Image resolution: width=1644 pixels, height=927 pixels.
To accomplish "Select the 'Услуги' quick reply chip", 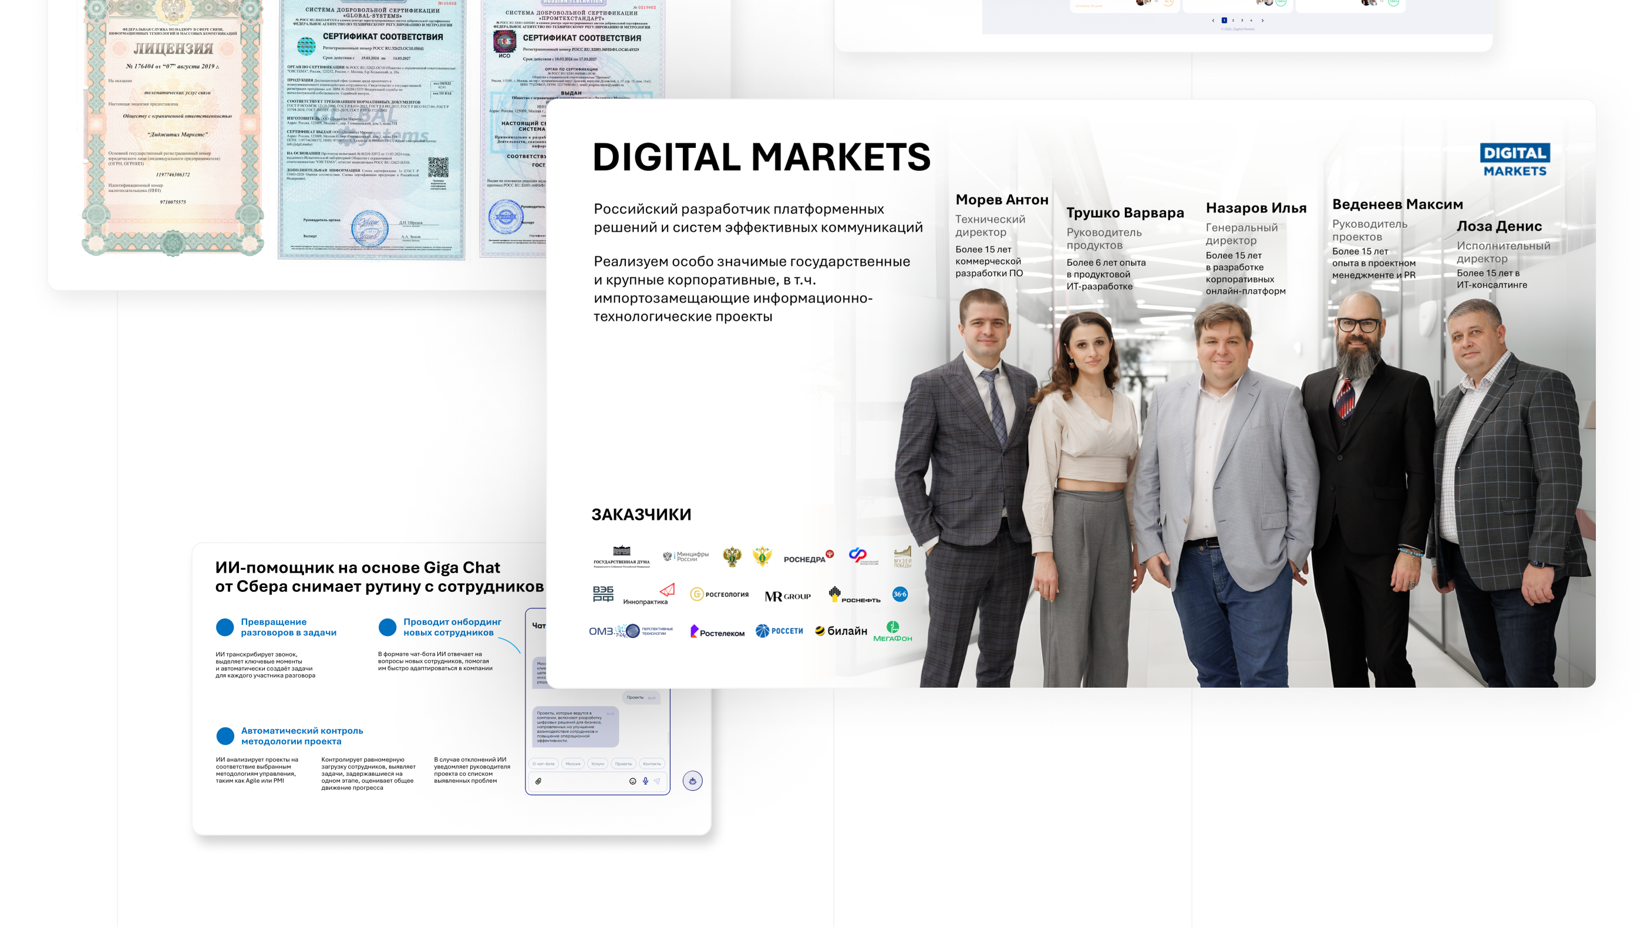I will pos(597,764).
